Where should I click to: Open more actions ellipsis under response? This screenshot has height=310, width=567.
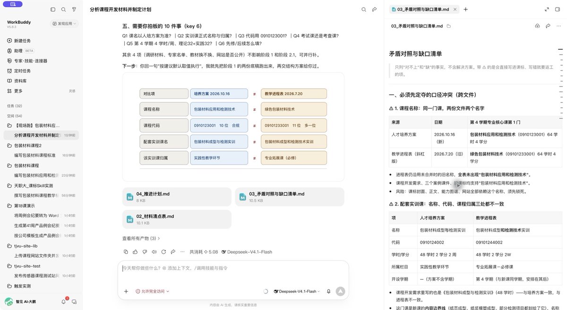182,252
